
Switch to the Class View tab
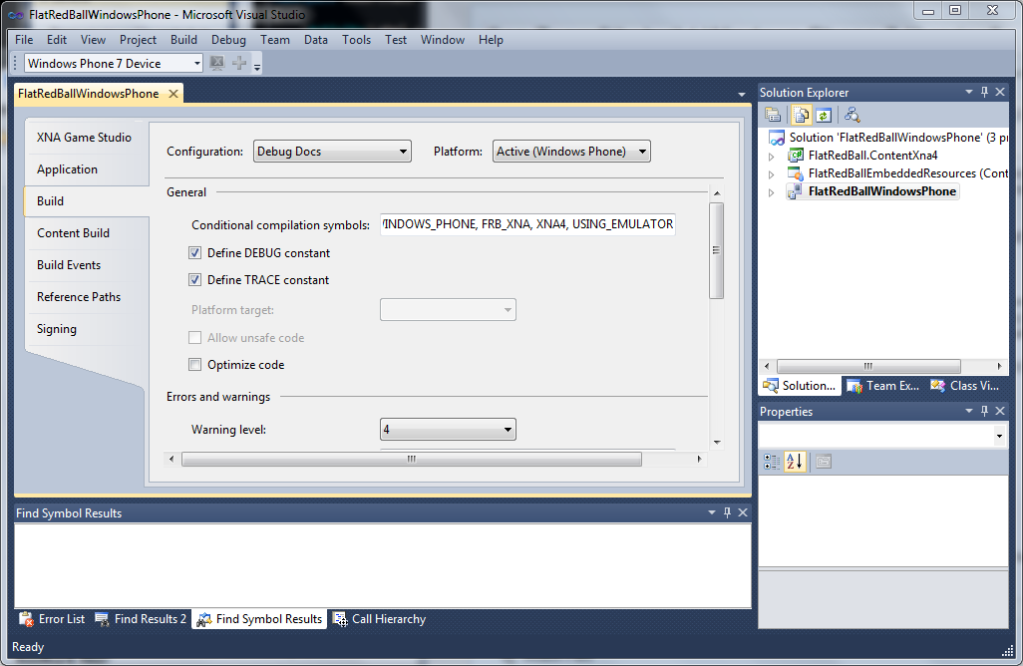[964, 386]
